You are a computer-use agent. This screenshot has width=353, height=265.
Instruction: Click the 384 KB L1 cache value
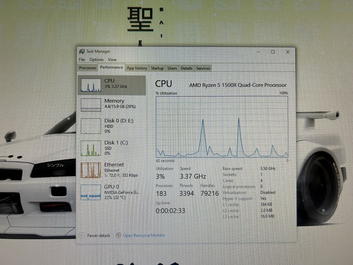tap(266, 204)
